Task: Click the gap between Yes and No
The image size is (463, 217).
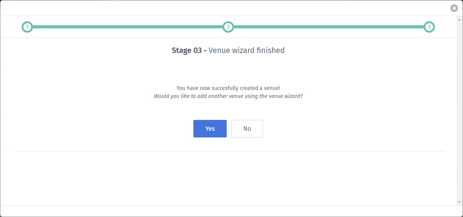Action: pos(229,129)
